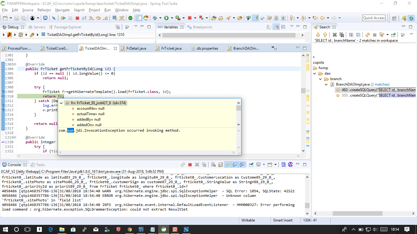Clear the Console output

click(x=213, y=165)
